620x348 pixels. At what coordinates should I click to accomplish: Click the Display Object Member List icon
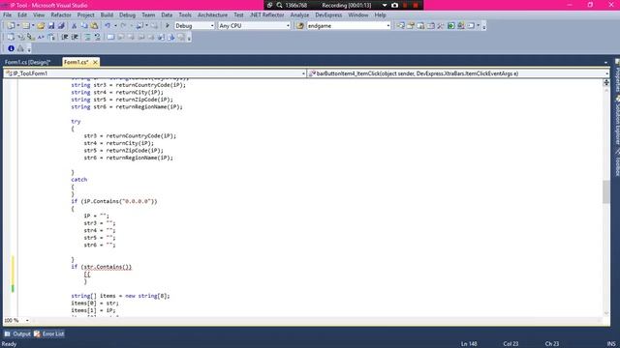click(x=11, y=37)
